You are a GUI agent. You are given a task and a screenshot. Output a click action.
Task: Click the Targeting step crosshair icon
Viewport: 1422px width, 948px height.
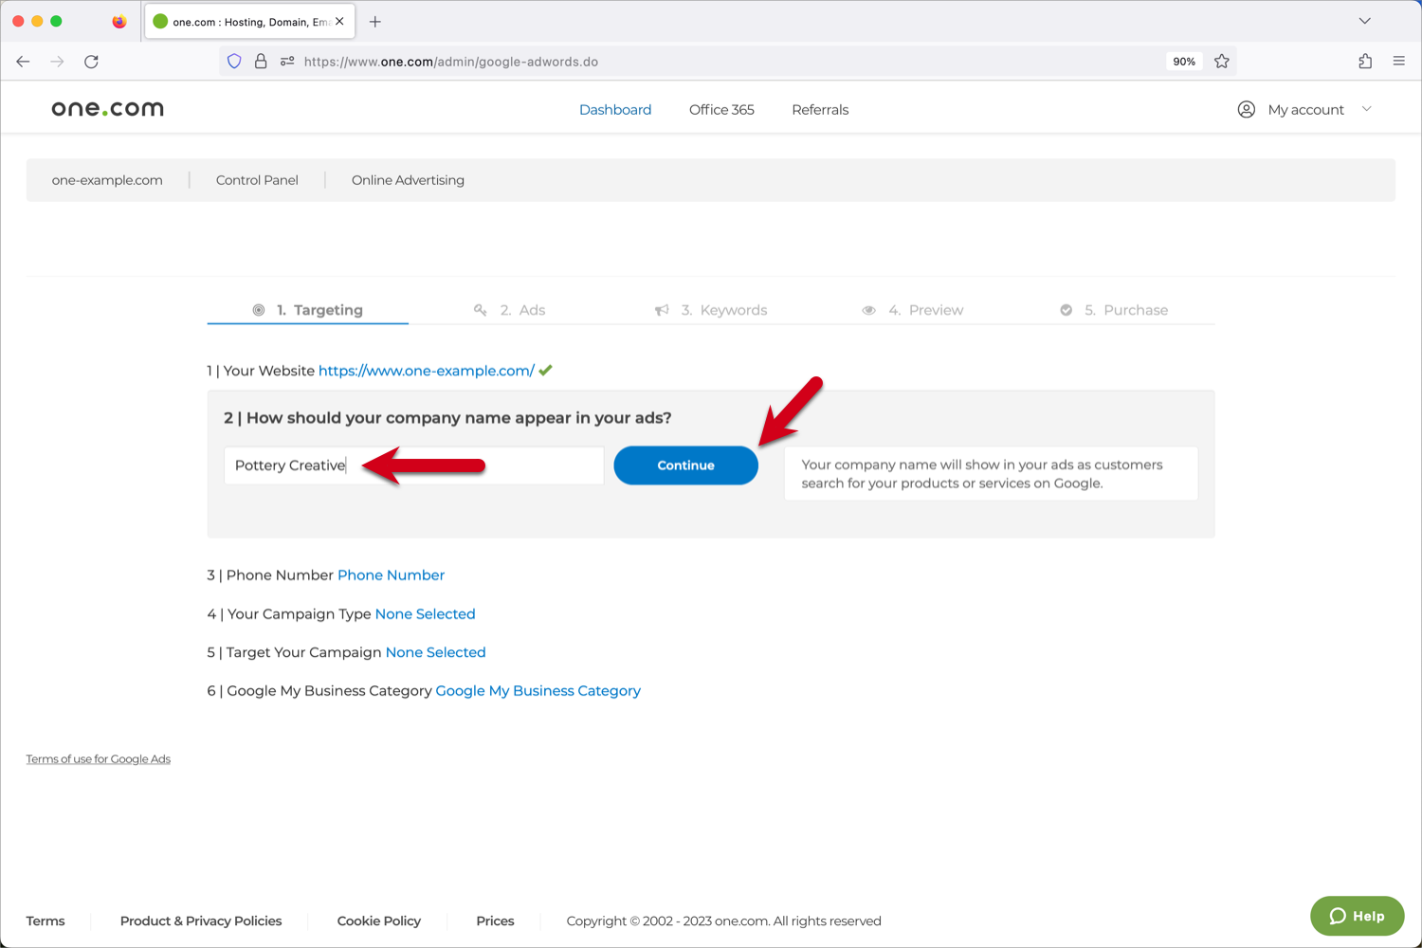(258, 309)
